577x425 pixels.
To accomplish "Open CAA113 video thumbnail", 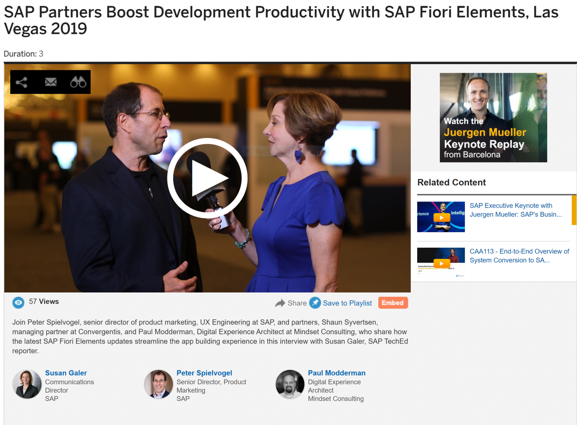I will (441, 262).
